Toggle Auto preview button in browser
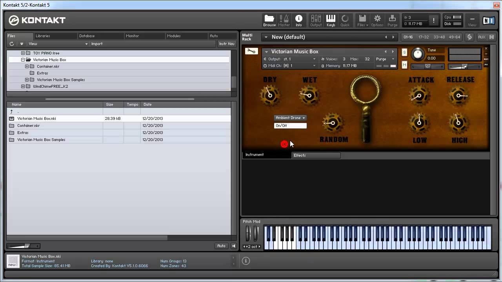Image resolution: width=502 pixels, height=282 pixels. [221, 246]
